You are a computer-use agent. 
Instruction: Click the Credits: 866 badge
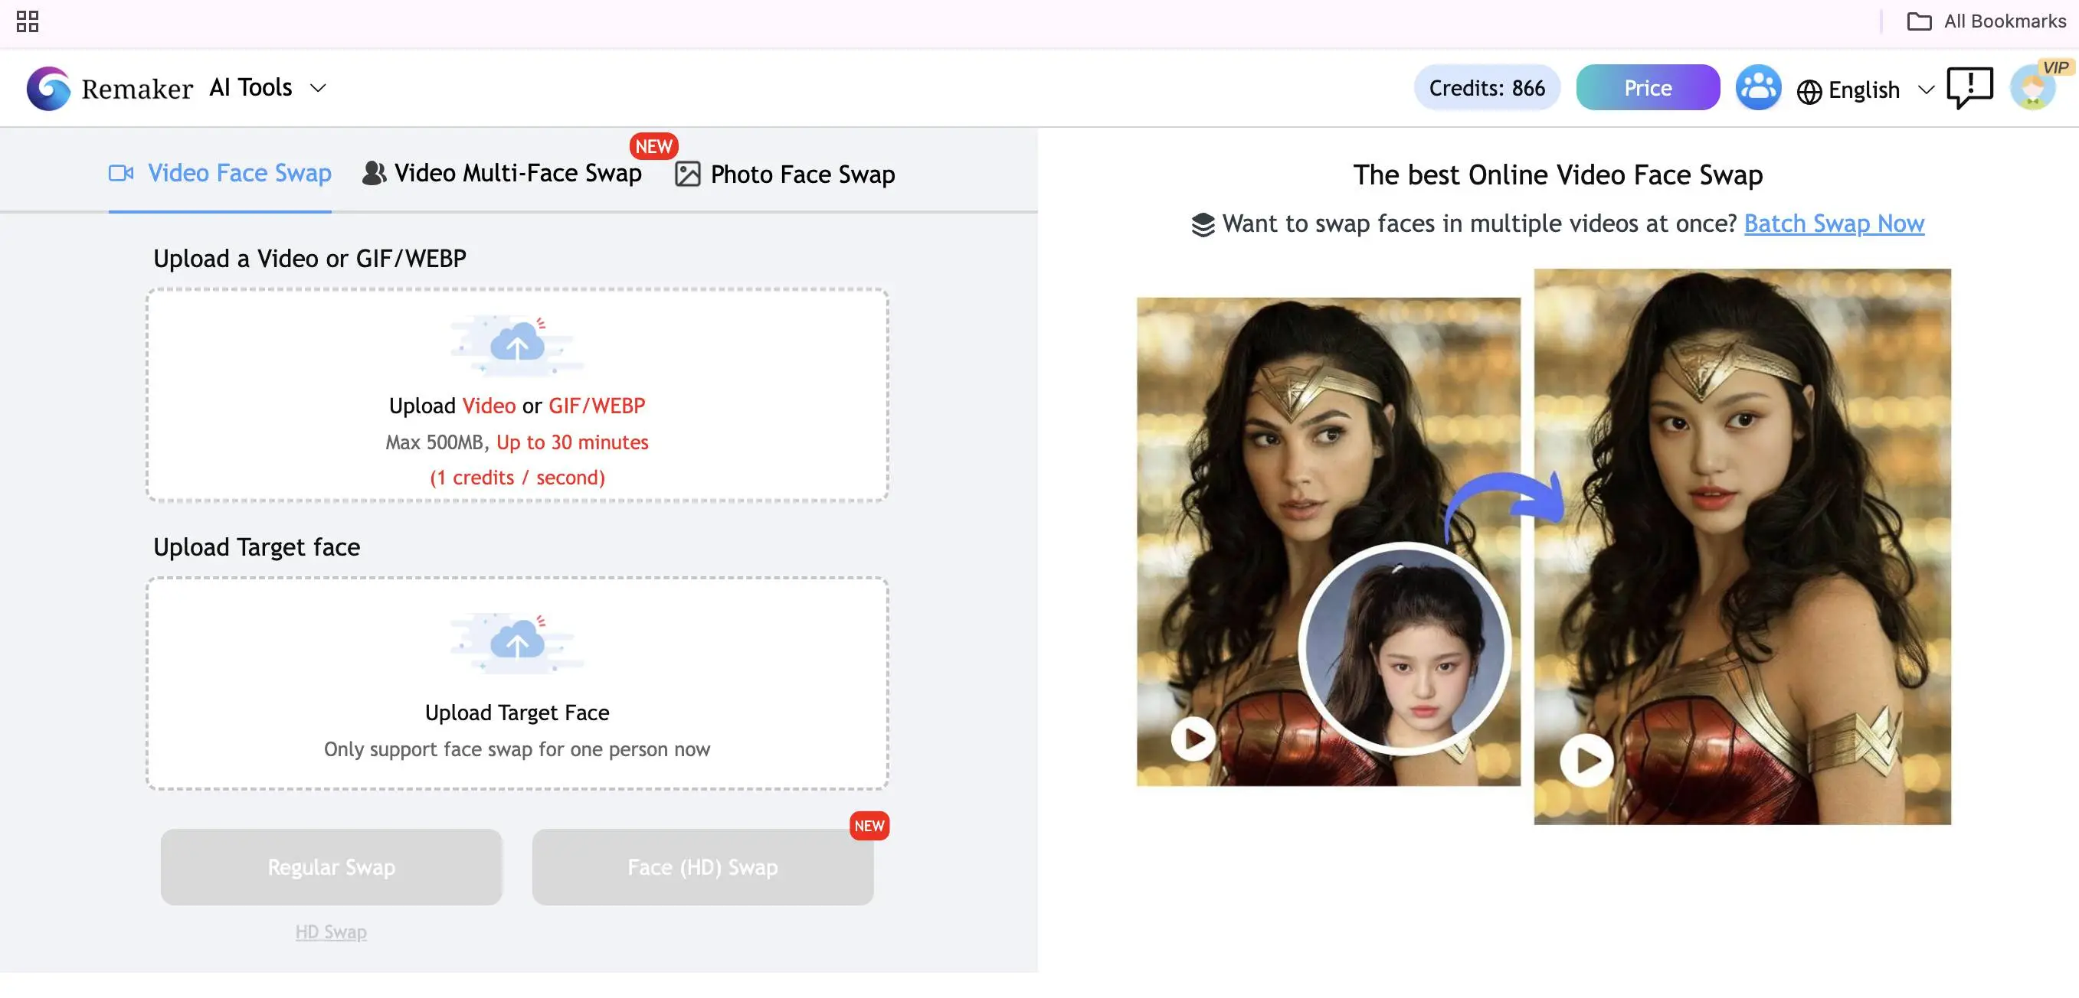point(1487,87)
